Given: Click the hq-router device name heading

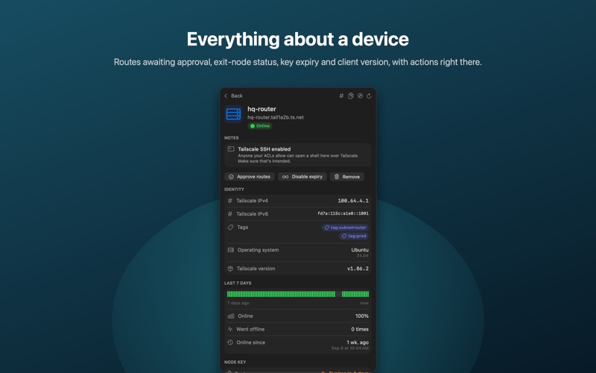Looking at the screenshot, I should click(x=262, y=109).
